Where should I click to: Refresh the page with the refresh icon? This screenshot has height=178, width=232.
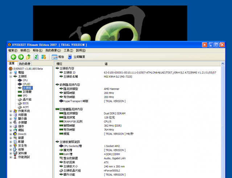coord(36,57)
